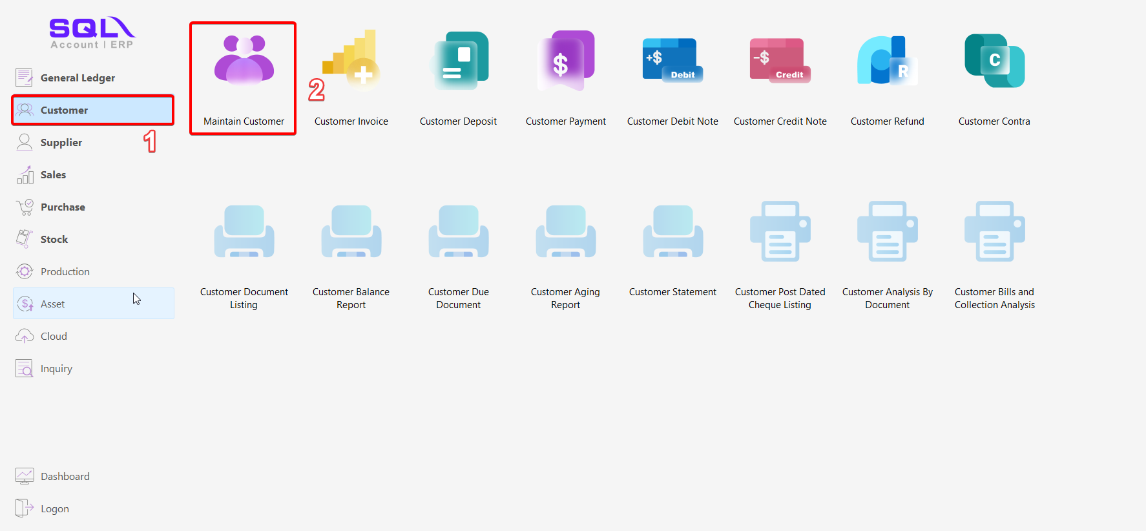
Task: Click the Logon button
Action: 54,509
